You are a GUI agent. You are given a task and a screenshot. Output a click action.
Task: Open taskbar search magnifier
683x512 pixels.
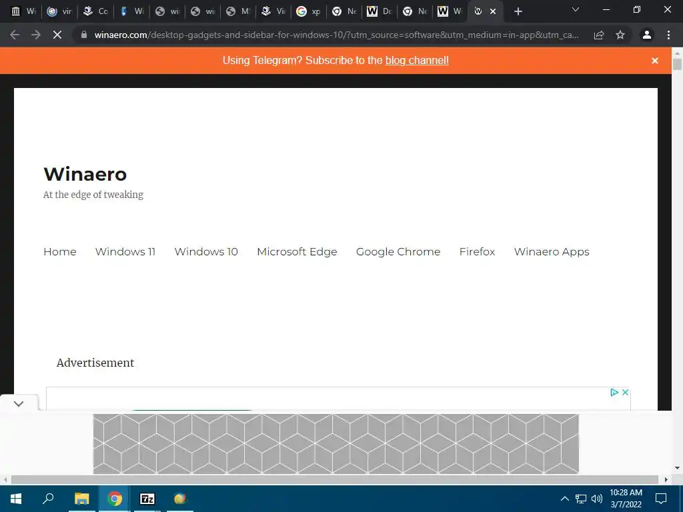pyautogui.click(x=48, y=499)
